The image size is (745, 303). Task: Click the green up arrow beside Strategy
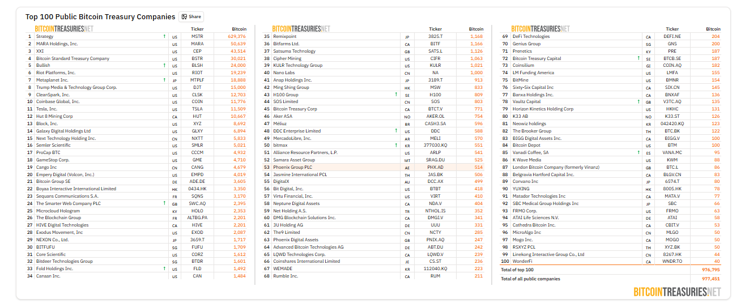click(x=164, y=36)
